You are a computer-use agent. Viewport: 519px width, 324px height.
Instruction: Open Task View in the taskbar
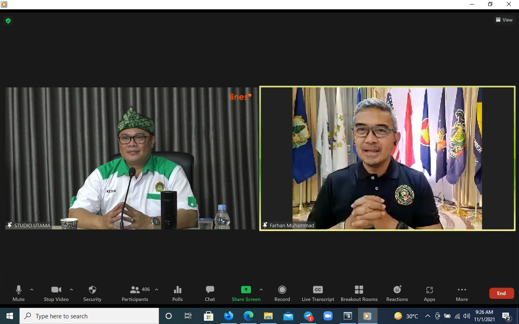188,316
